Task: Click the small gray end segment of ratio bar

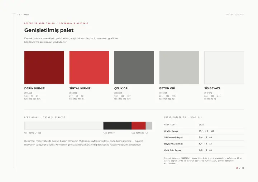Action: [x=149, y=126]
